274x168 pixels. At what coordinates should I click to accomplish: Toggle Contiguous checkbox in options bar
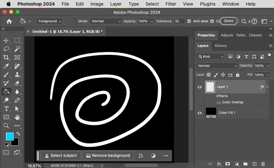click(212, 21)
